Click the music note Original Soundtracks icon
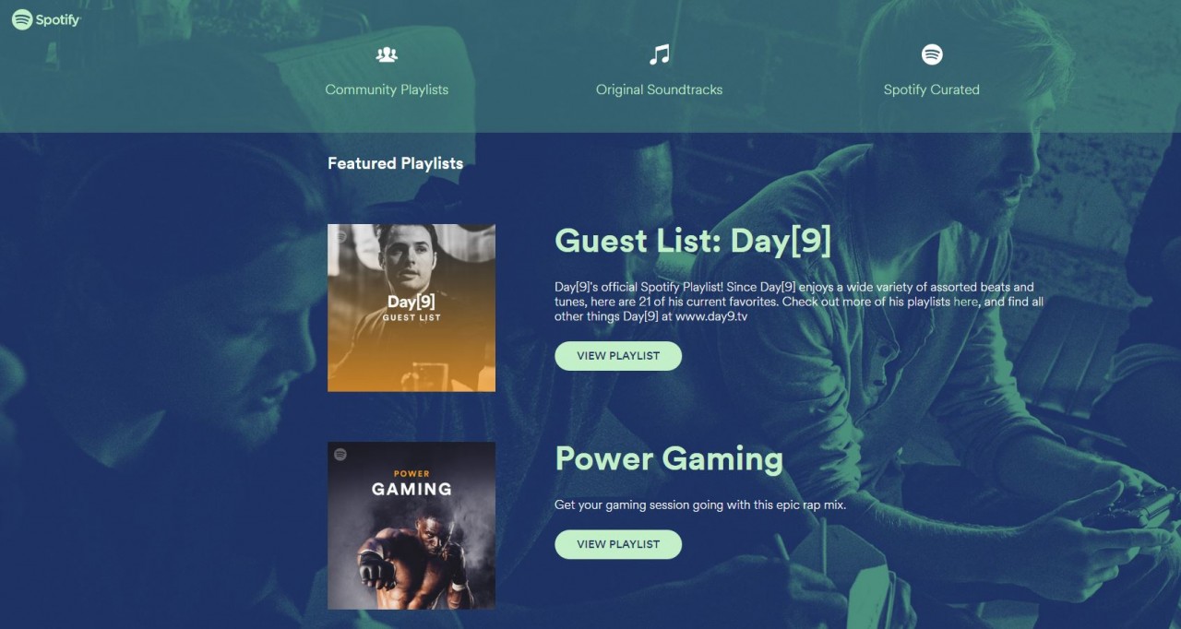 click(x=659, y=54)
